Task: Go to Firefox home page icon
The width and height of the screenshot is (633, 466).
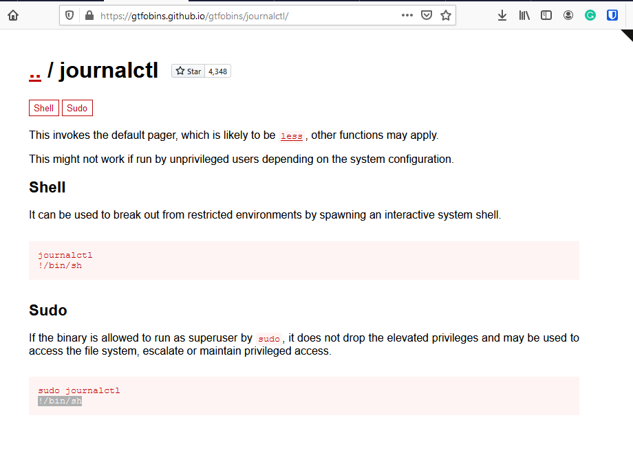Action: [x=13, y=16]
